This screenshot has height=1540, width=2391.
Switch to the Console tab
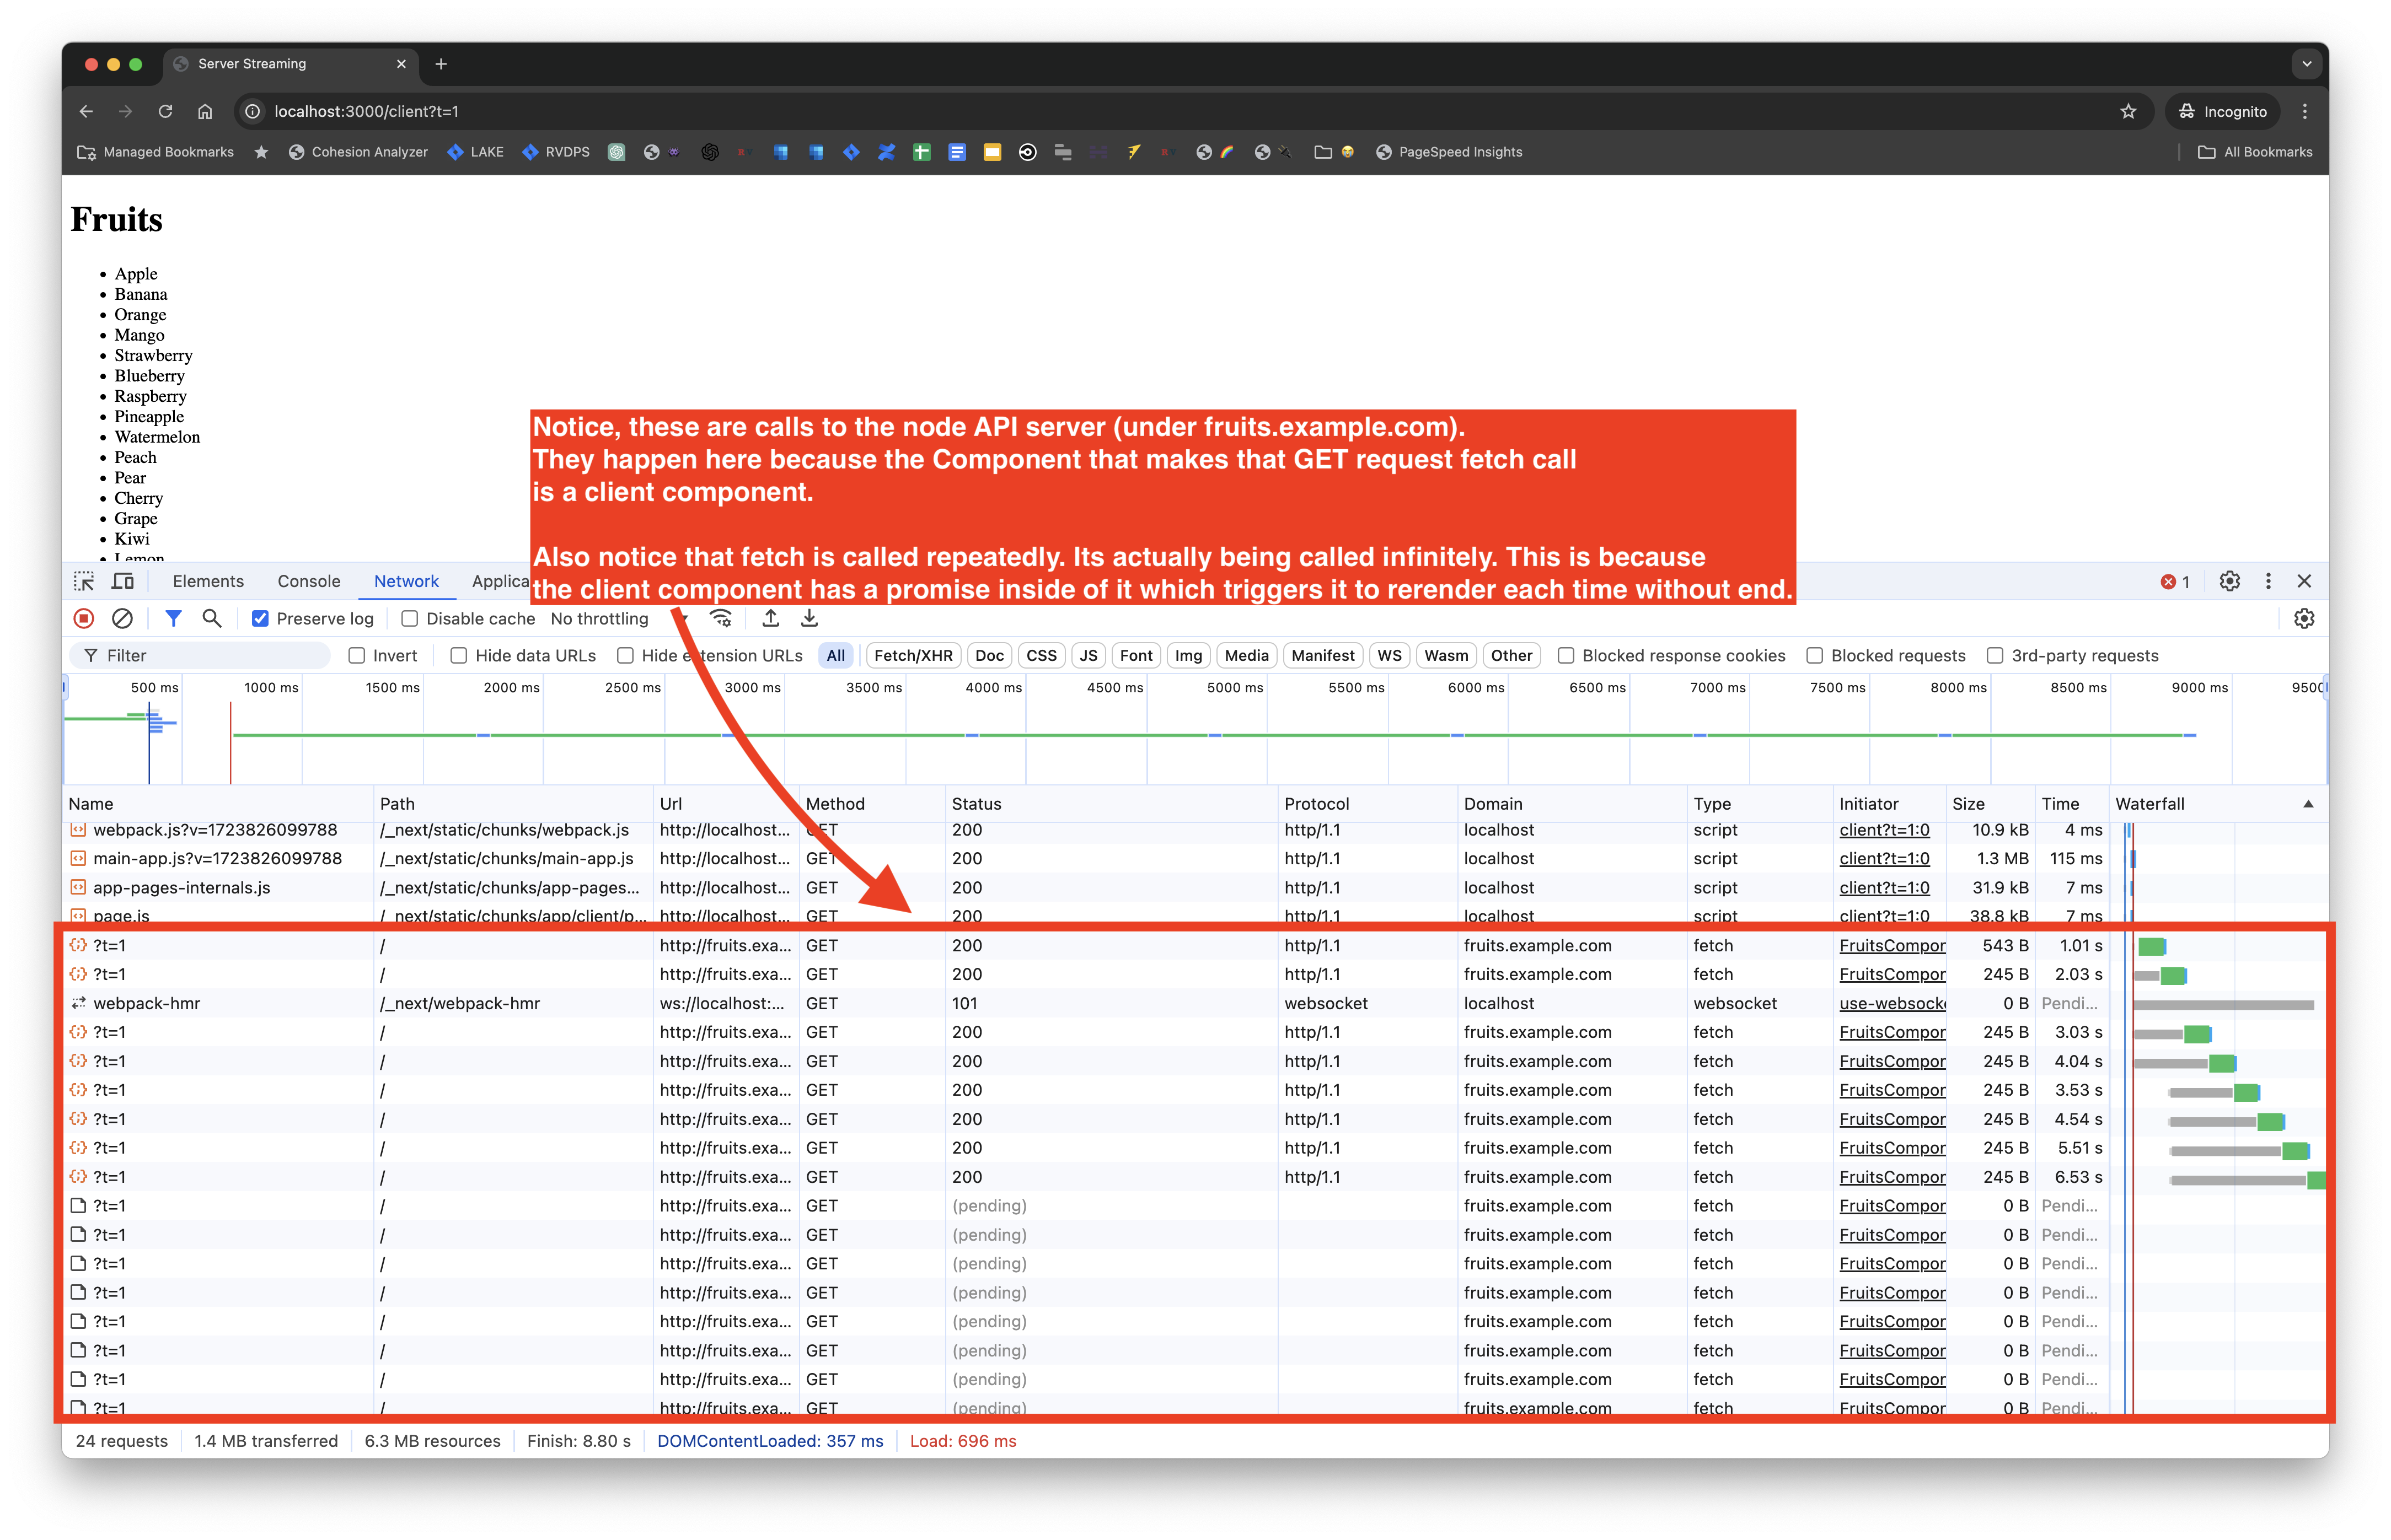(308, 581)
